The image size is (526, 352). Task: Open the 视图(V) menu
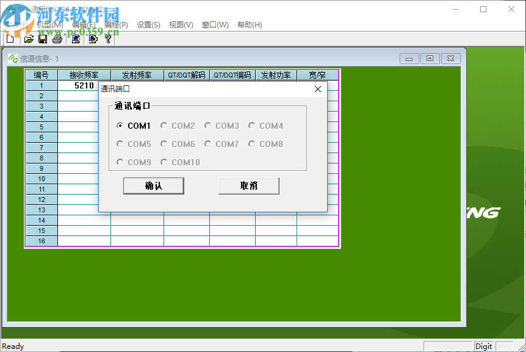click(180, 24)
